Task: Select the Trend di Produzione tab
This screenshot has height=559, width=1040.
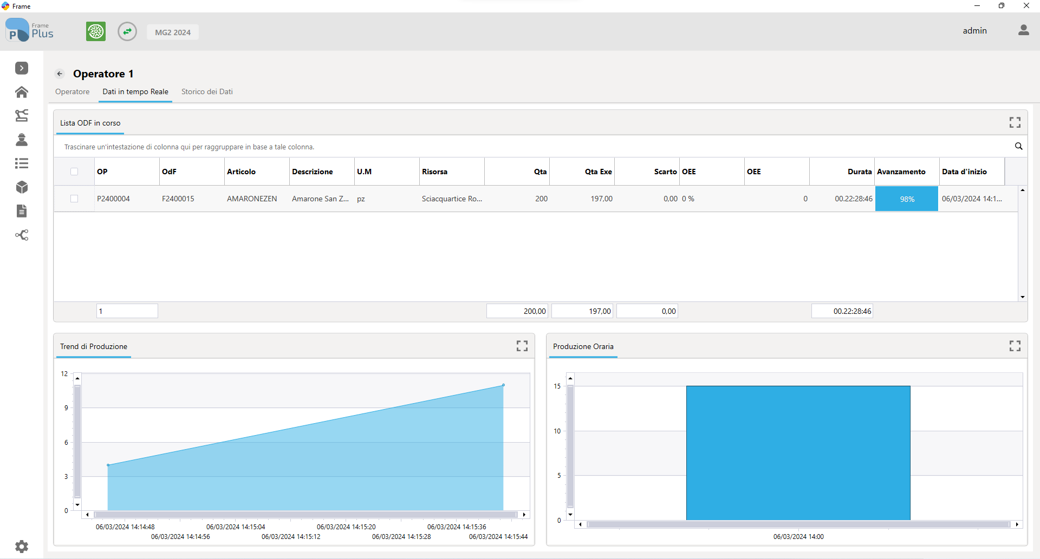Action: click(x=94, y=346)
